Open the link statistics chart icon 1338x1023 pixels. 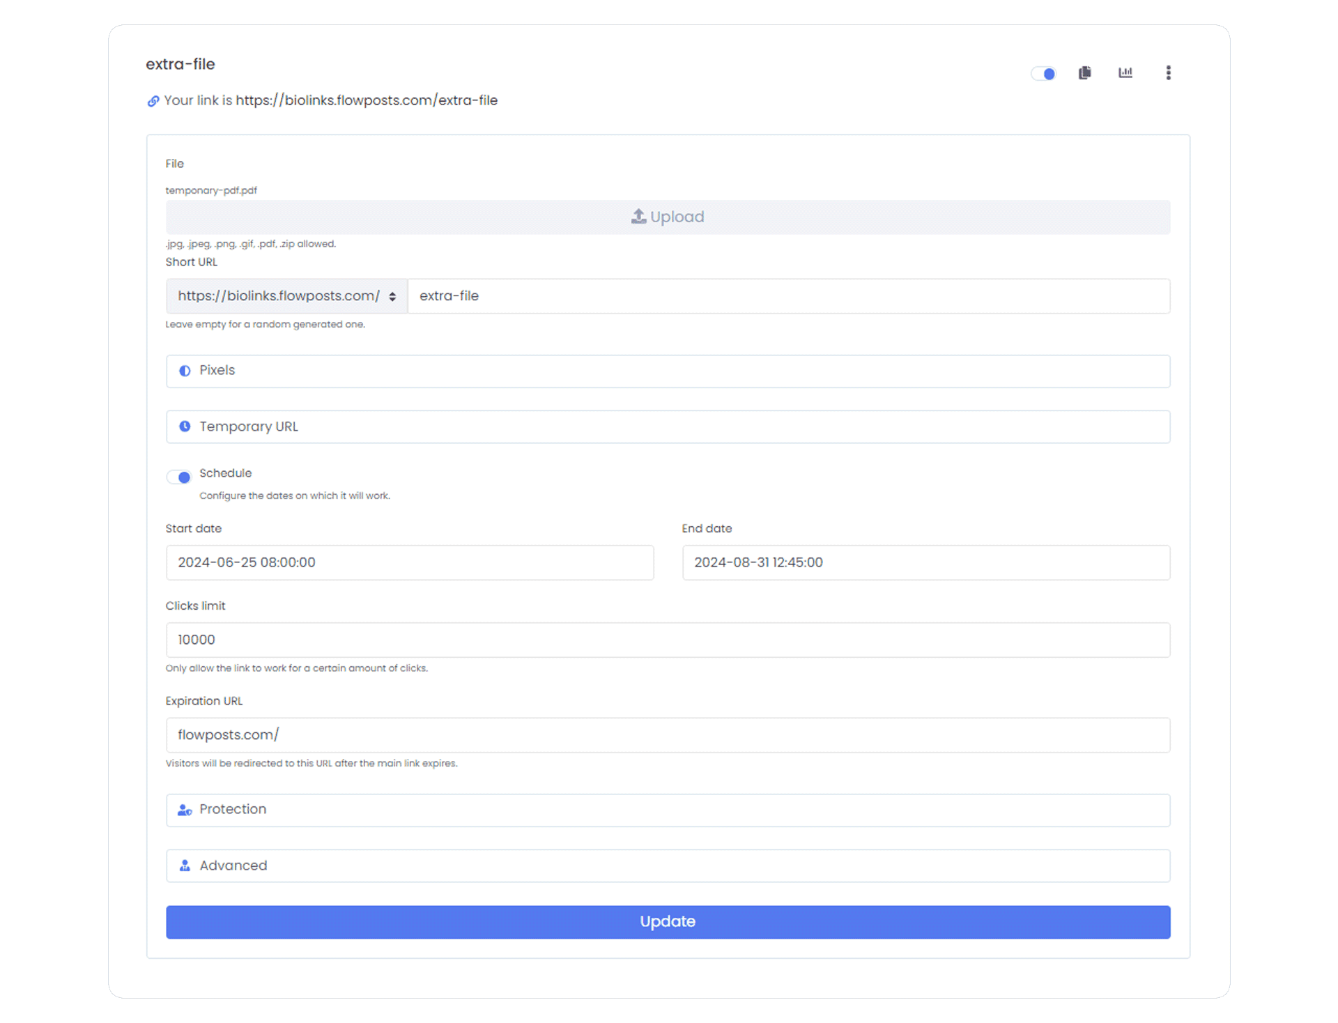point(1125,72)
